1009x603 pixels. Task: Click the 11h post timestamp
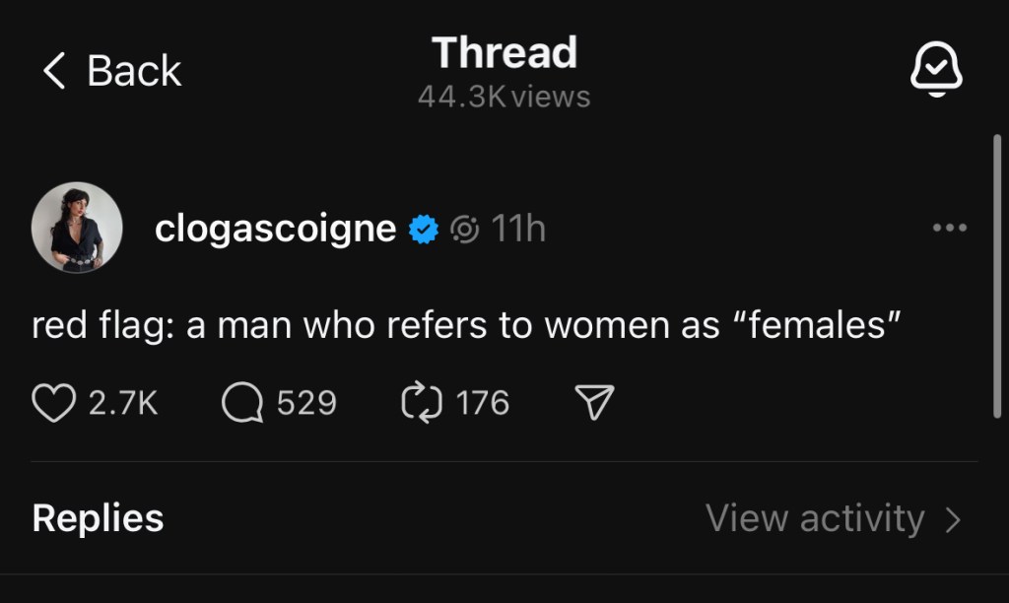click(x=517, y=229)
